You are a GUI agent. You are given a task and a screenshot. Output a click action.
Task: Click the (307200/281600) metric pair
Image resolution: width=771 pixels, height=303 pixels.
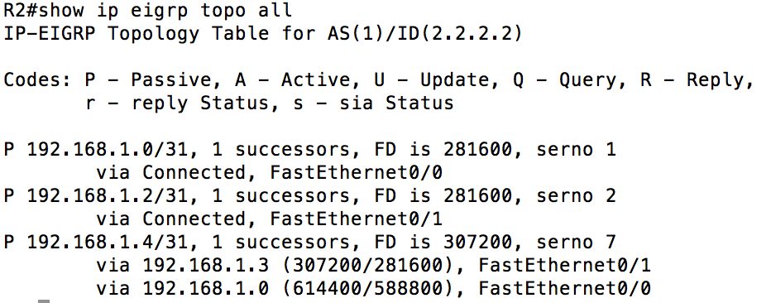368,265
